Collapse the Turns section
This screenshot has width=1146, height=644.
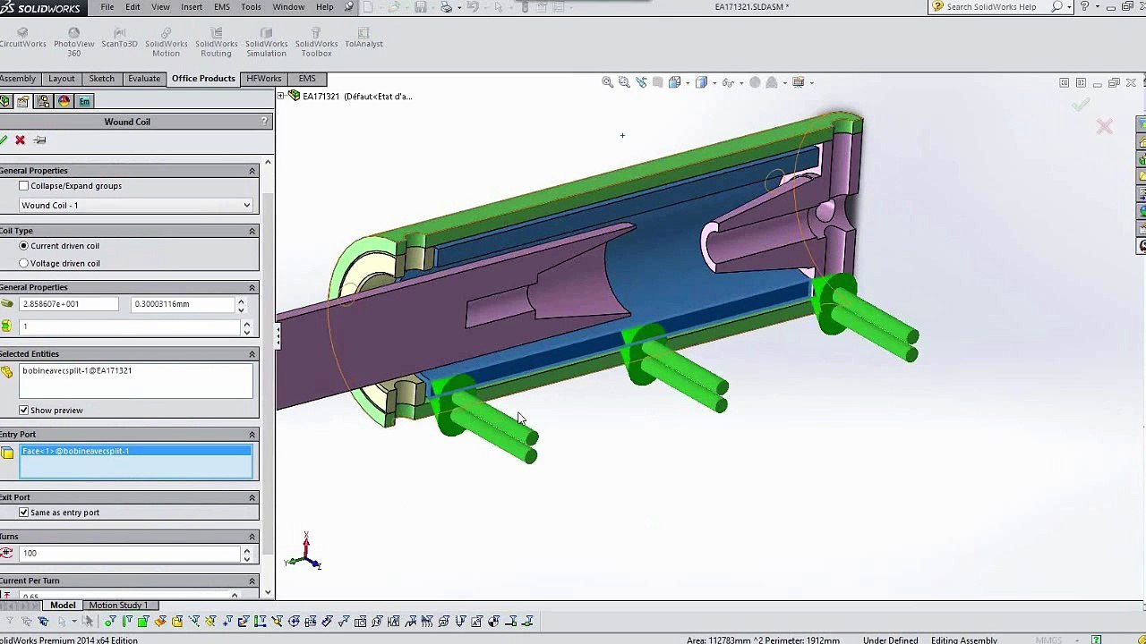point(252,537)
